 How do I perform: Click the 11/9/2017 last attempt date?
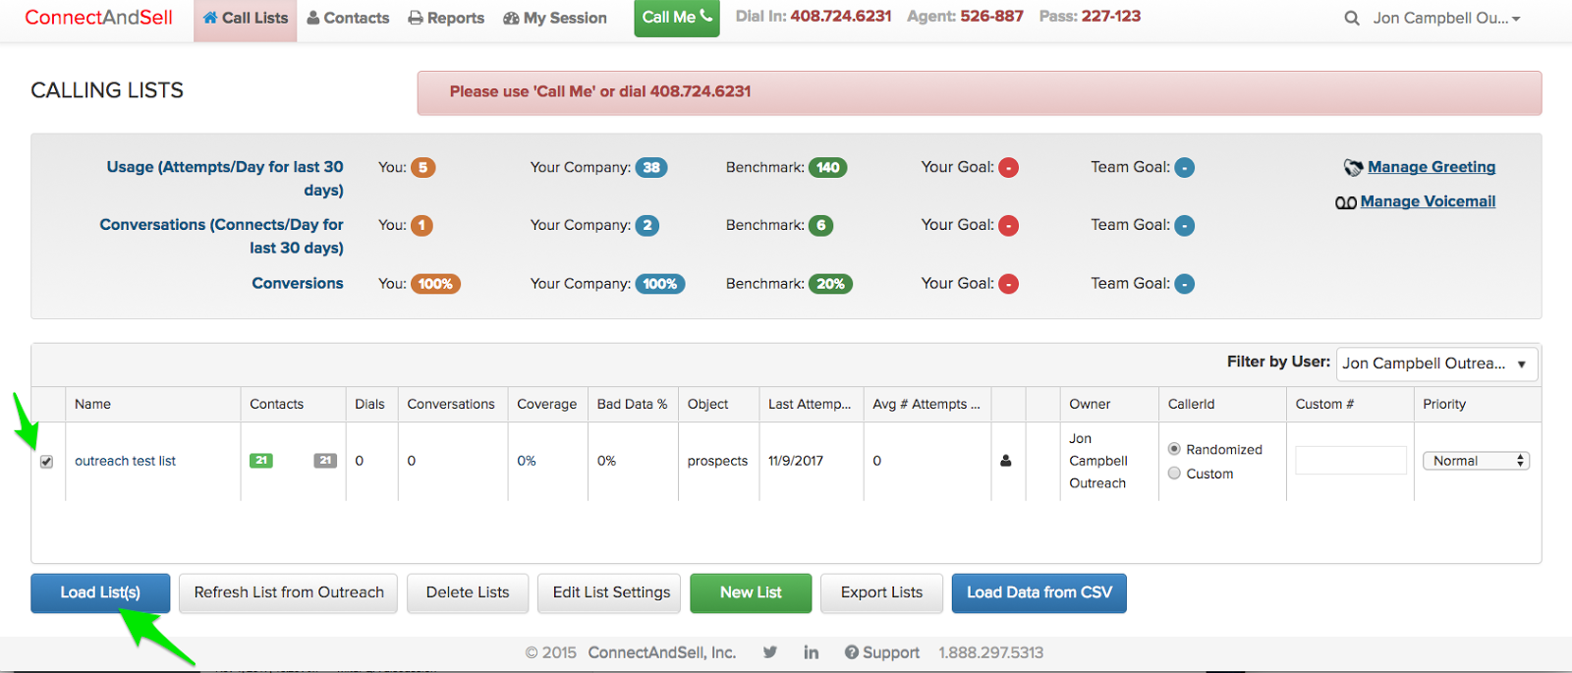(x=796, y=461)
